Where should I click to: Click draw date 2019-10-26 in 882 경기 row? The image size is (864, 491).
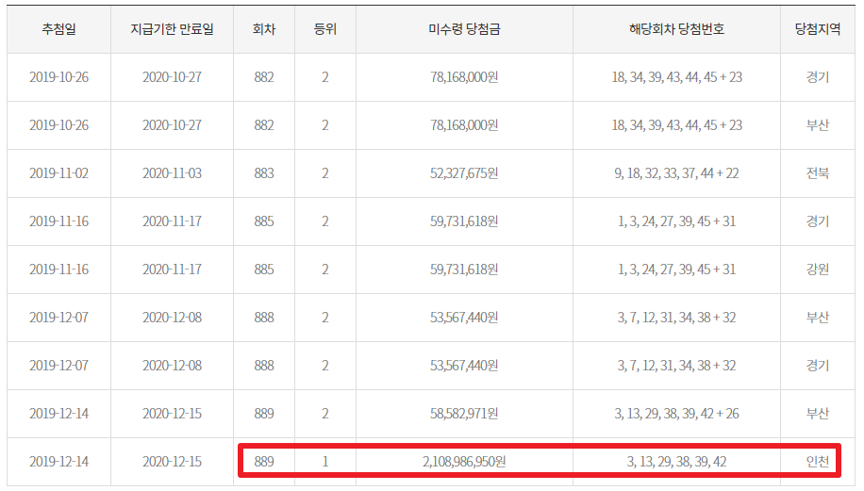point(59,77)
